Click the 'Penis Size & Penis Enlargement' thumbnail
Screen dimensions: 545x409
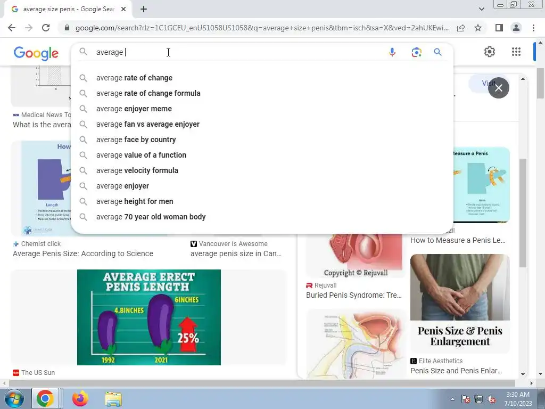460,303
